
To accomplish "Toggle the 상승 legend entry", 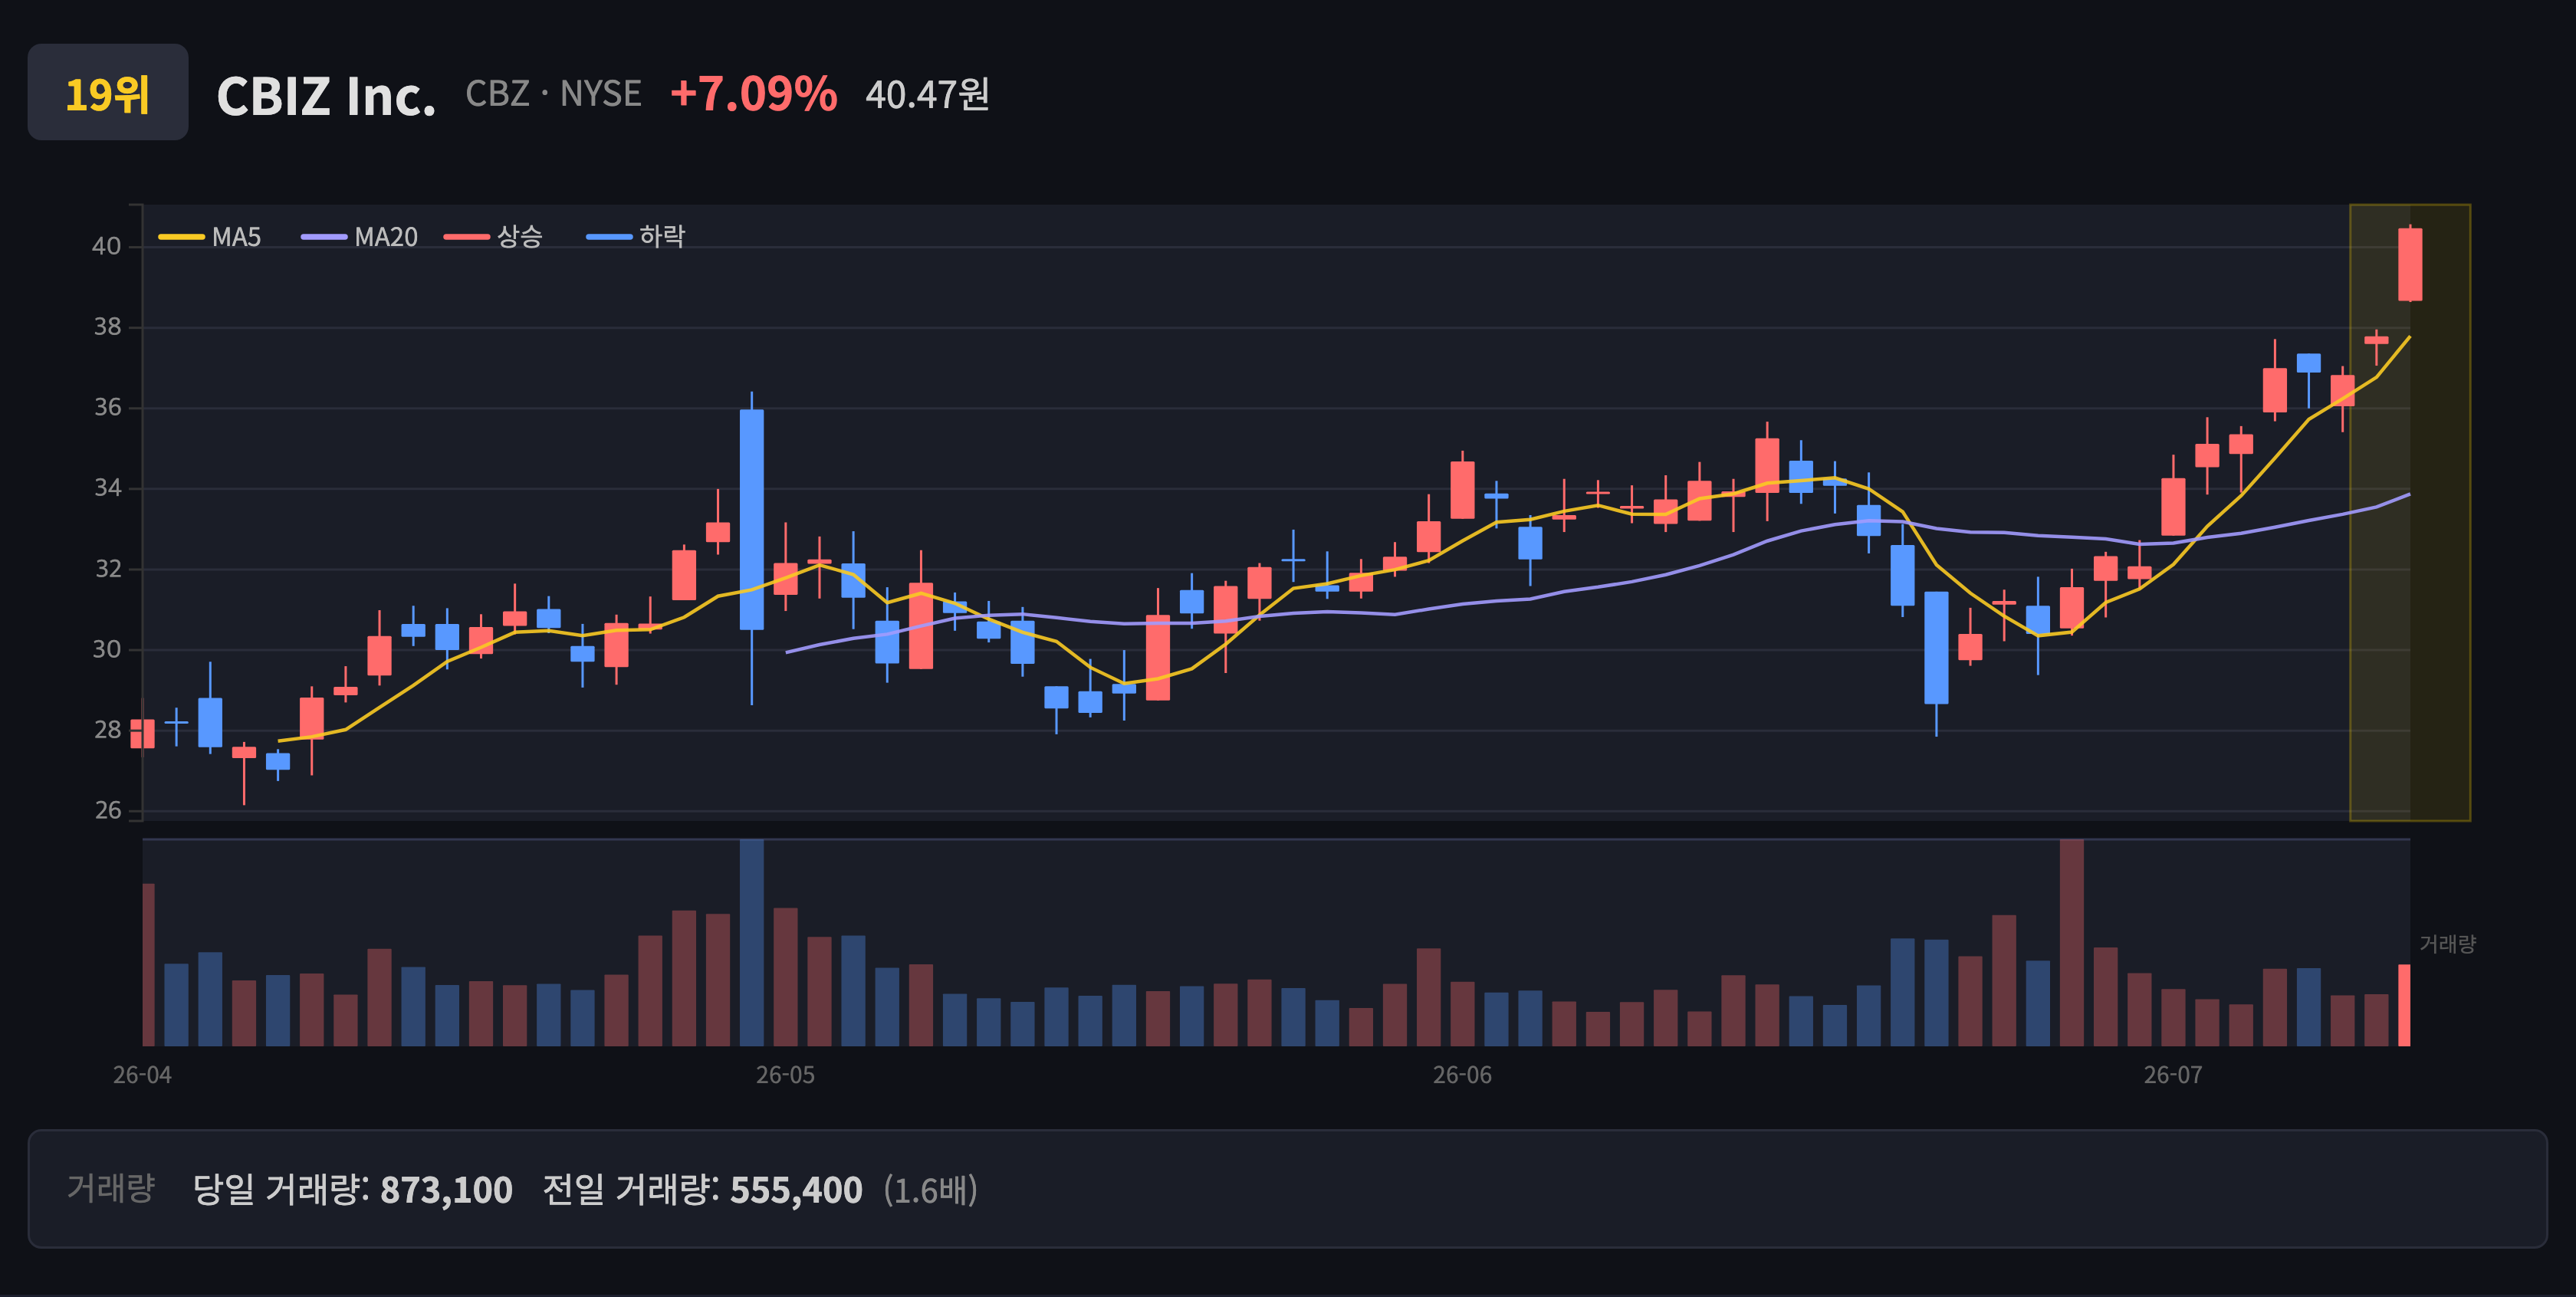I will (494, 237).
